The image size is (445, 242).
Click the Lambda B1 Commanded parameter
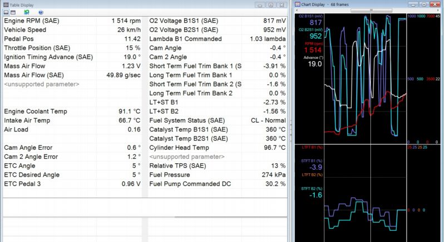click(185, 39)
